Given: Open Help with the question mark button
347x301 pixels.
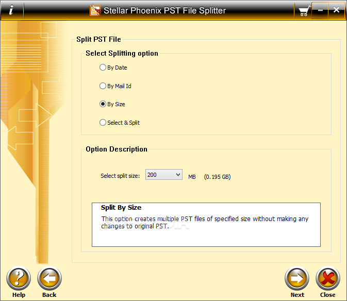Looking at the screenshot, I should tap(19, 278).
